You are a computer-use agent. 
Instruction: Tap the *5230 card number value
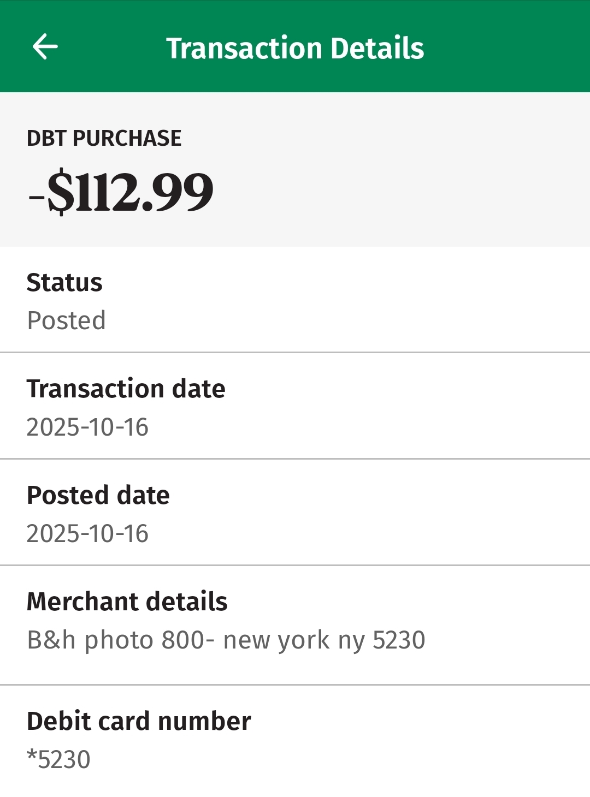coord(58,759)
